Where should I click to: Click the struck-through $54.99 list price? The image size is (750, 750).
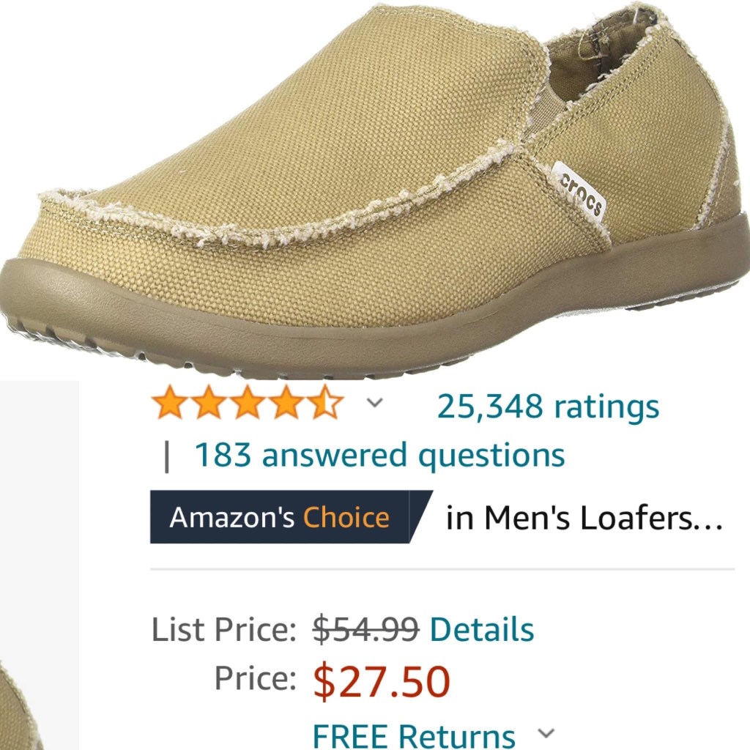(366, 629)
